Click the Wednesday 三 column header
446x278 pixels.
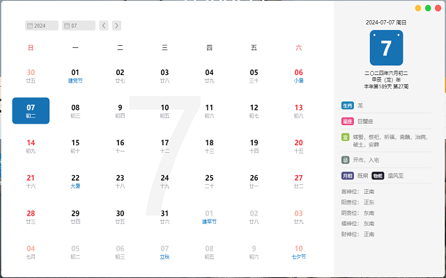click(164, 48)
